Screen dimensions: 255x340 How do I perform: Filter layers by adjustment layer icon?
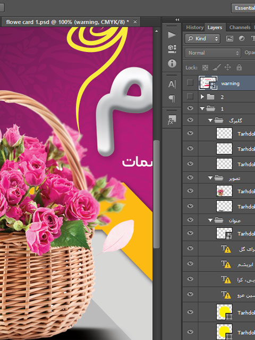pyautogui.click(x=242, y=39)
